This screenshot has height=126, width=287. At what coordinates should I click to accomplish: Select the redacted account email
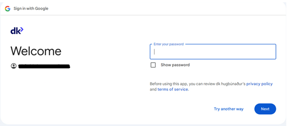click(44, 66)
